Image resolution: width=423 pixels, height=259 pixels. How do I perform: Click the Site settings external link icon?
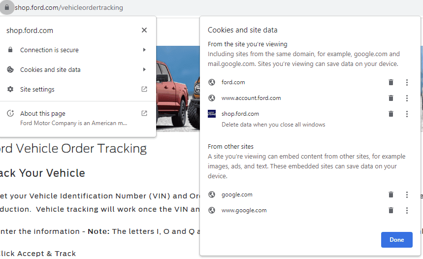click(144, 89)
